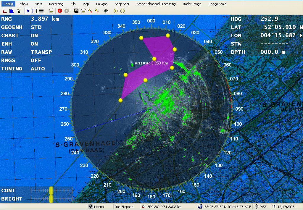The height and width of the screenshot is (210, 303).
Task: Open the Polygon menu
Action: click(x=101, y=4)
